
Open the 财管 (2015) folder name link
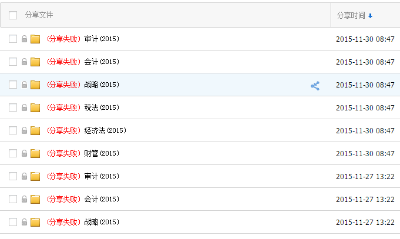point(101,153)
